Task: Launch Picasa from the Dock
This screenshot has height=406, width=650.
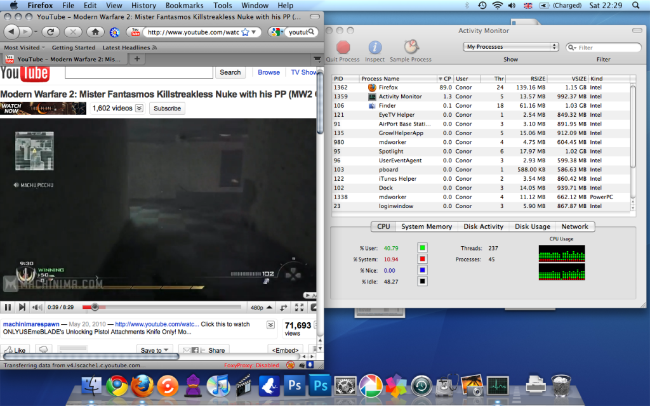Action: (371, 385)
